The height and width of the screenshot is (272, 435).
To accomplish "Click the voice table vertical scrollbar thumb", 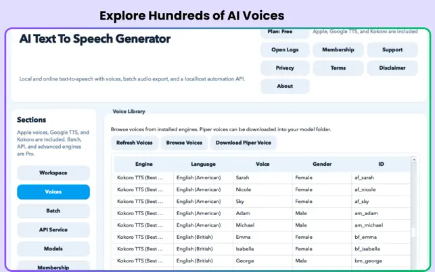I will click(414, 232).
